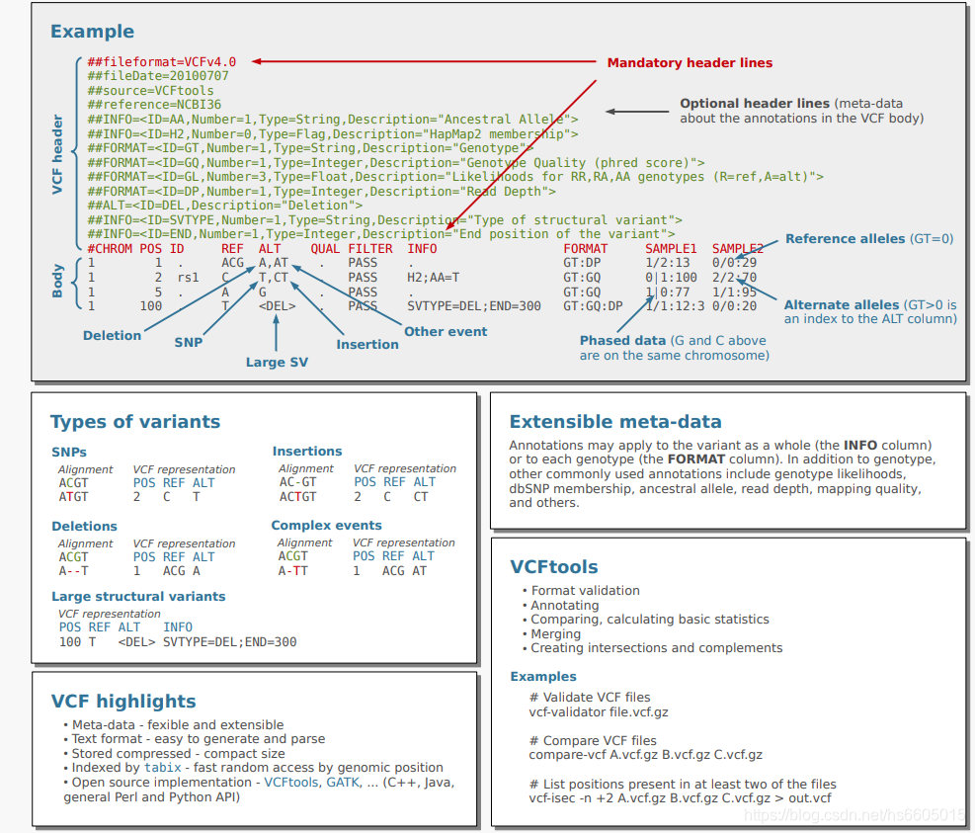Image resolution: width=975 pixels, height=833 pixels.
Task: Click the "Types of variants" heading
Action: 135,422
